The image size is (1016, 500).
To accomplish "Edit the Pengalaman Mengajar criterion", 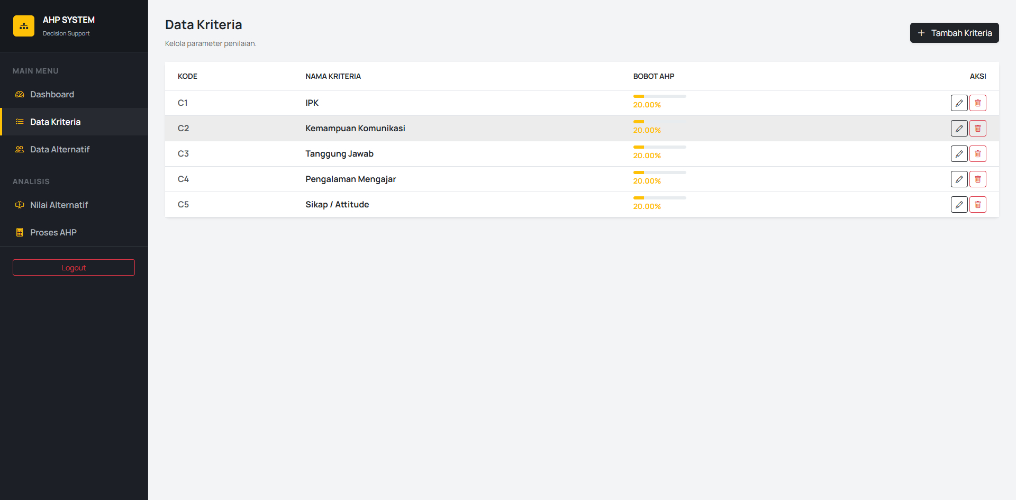I will [x=959, y=179].
